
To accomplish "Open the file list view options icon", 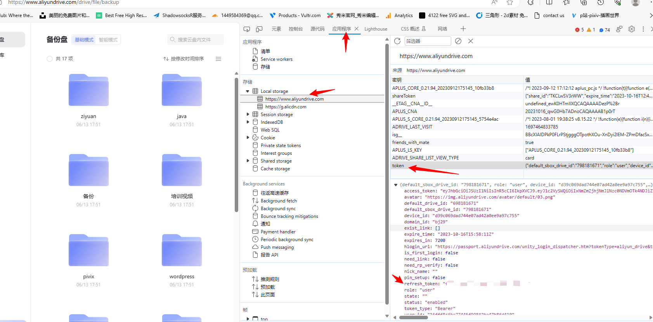I will (x=218, y=59).
